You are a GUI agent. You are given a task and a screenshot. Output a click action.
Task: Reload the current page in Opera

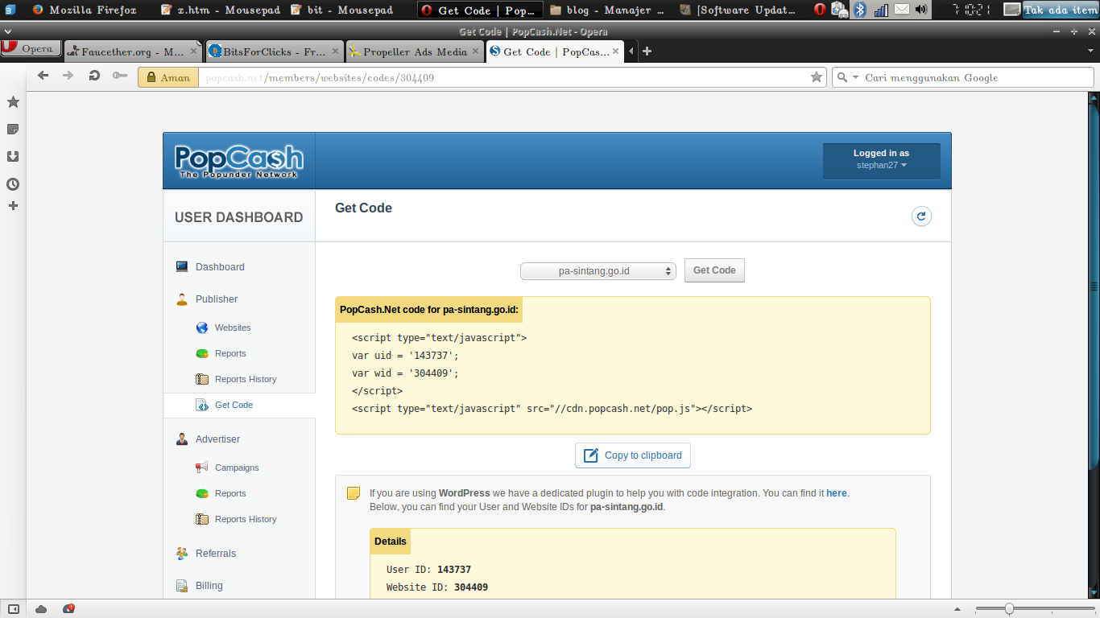pos(94,76)
